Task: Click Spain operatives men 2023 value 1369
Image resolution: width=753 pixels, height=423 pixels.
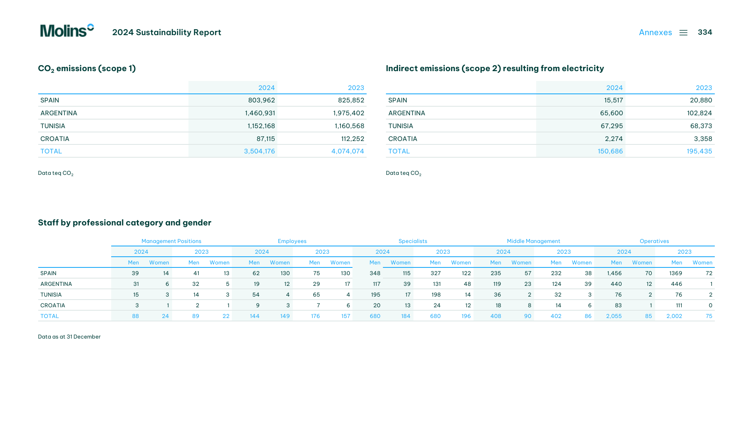Action: (676, 273)
